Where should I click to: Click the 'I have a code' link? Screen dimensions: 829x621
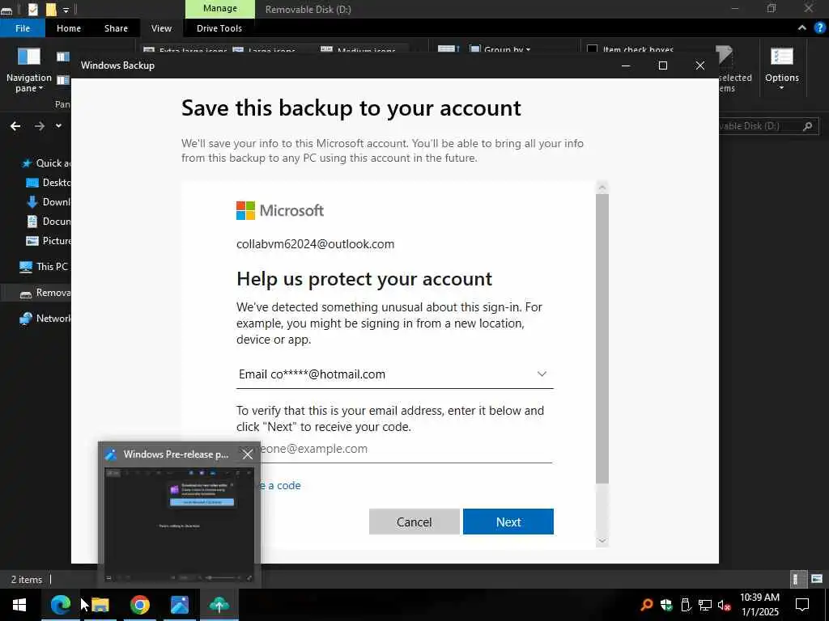coord(280,486)
